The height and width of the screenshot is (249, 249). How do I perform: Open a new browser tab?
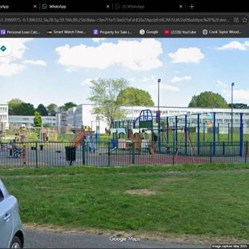tap(192, 7)
